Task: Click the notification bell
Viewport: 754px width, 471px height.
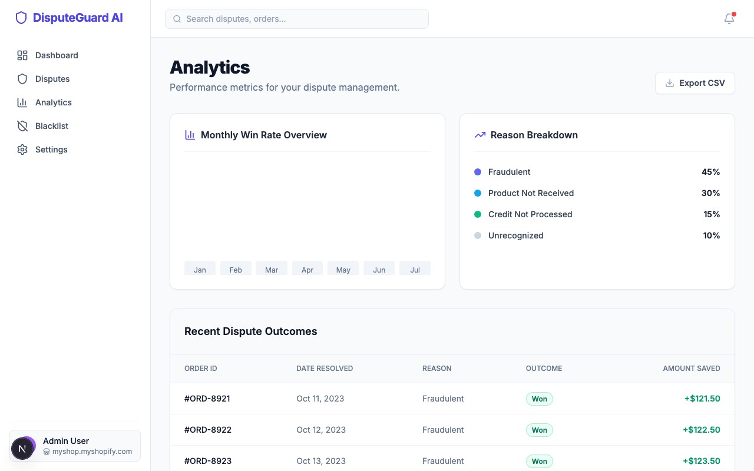Action: click(x=729, y=19)
